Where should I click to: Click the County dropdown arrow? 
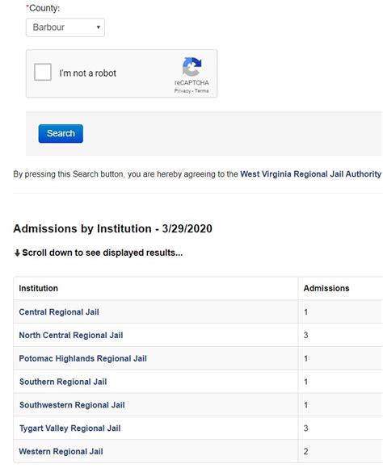(x=98, y=27)
